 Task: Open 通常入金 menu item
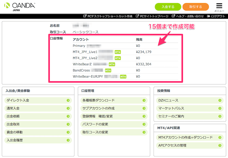tap(38, 108)
